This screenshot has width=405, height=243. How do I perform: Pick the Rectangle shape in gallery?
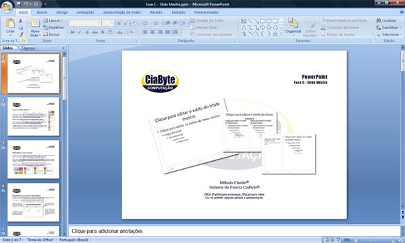click(263, 21)
